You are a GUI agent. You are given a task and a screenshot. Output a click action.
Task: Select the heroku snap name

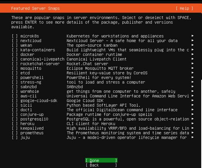(x=28, y=124)
